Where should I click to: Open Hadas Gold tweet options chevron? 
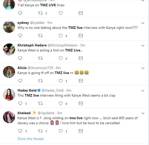[x=143, y=91]
